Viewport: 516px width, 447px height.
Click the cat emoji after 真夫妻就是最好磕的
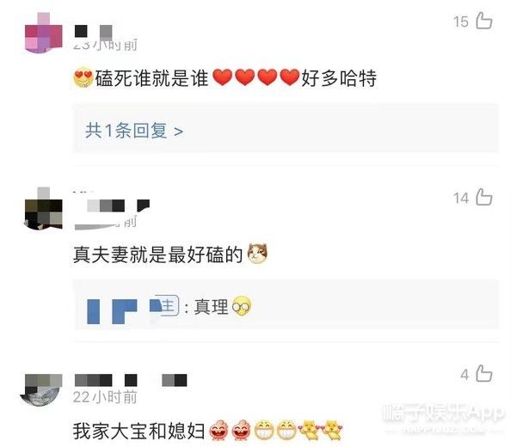coord(257,254)
